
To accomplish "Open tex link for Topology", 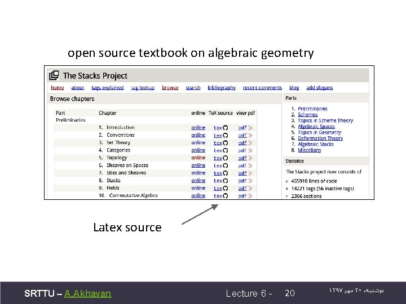I will pyautogui.click(x=218, y=158).
